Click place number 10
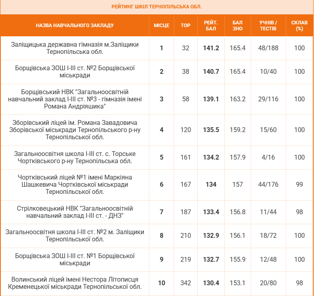The height and width of the screenshot is (296, 314). point(161,283)
